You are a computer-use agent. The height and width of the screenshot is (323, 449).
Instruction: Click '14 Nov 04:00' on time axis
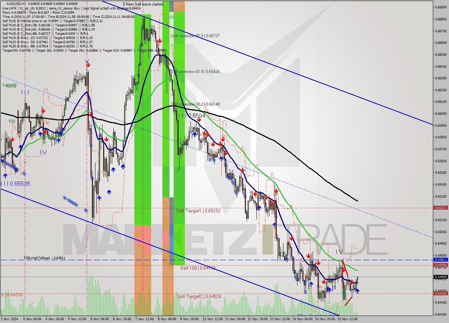302,319
